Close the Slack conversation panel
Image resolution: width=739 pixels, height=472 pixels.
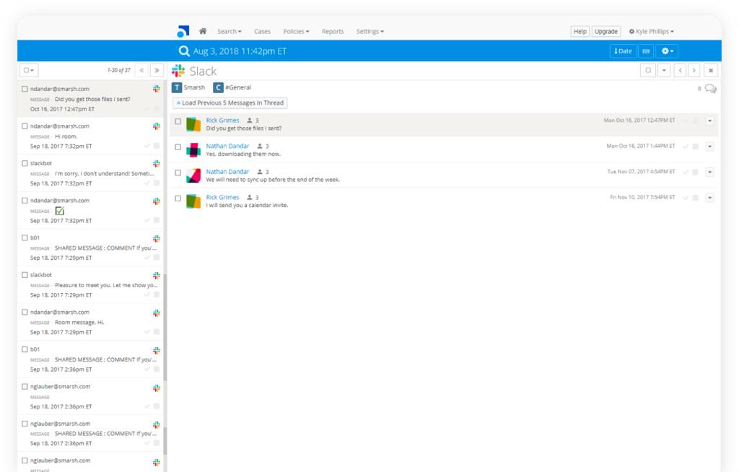pos(711,70)
